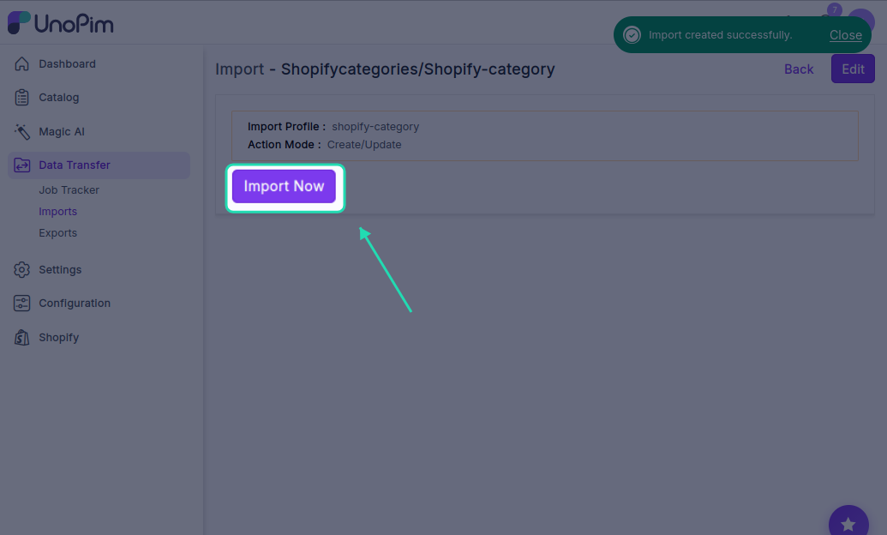The width and height of the screenshot is (887, 535).
Task: Click the star button in bottom corner
Action: coord(848,524)
